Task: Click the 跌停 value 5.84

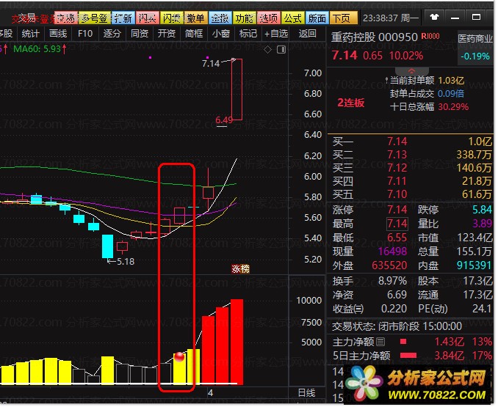Action: 482,210
